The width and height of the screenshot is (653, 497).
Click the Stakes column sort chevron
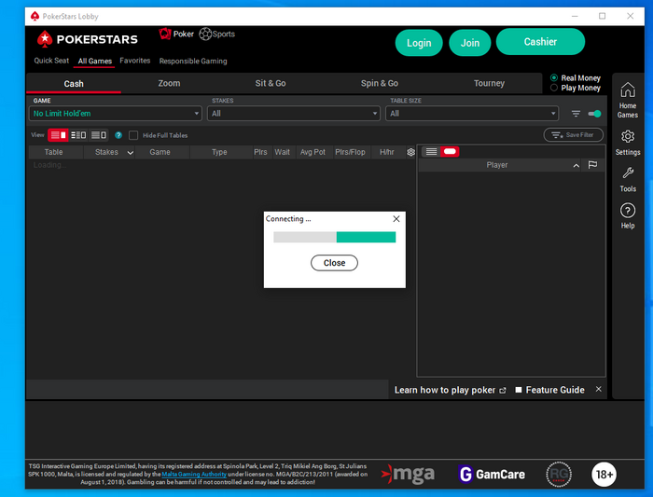click(131, 153)
